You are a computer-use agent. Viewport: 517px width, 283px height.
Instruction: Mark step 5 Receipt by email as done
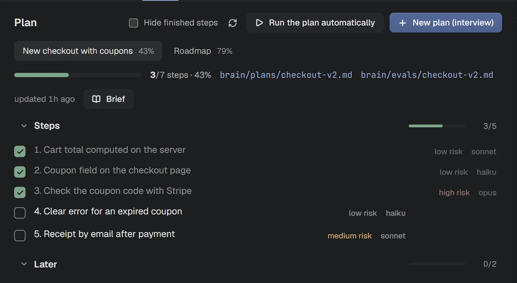[x=20, y=236]
